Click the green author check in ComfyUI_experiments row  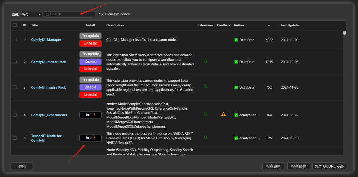(x=236, y=115)
